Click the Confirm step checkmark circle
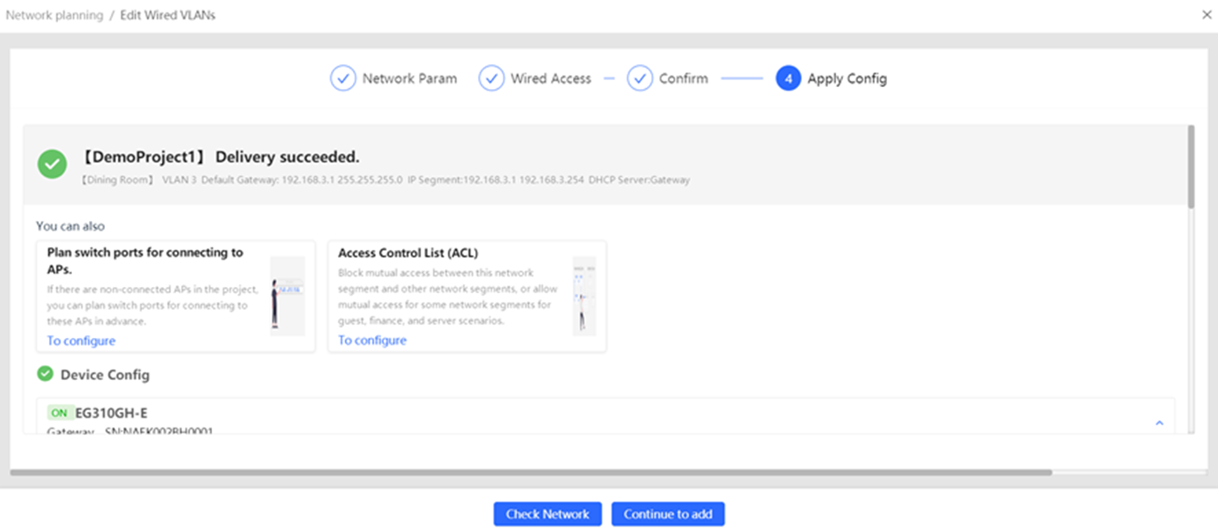The image size is (1218, 528). (639, 78)
